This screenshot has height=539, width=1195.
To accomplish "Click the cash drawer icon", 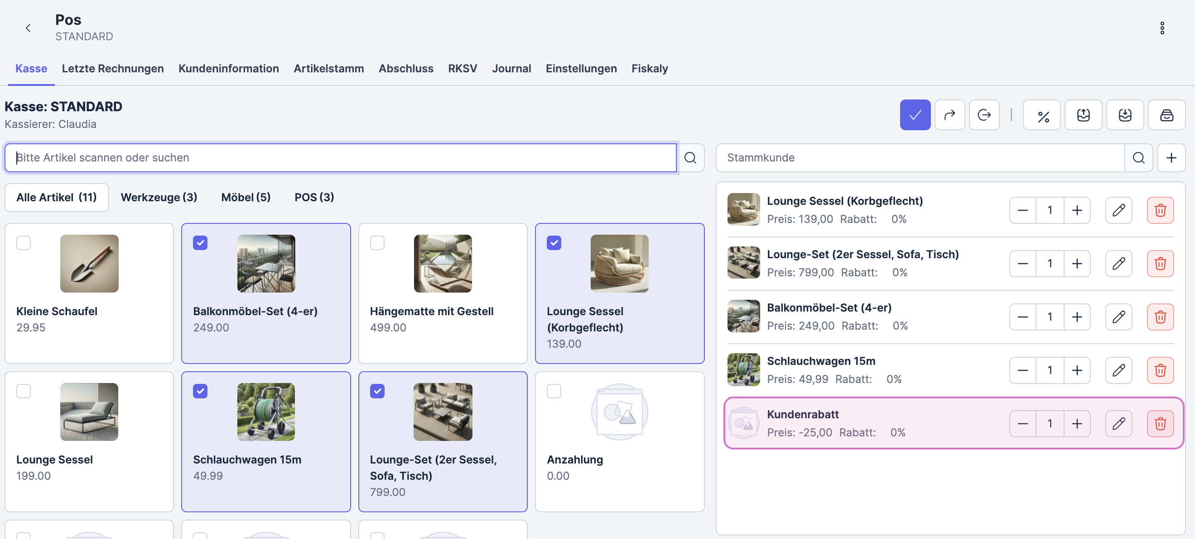I will pos(1166,115).
